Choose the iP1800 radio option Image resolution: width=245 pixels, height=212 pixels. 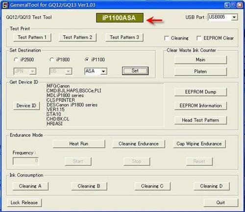tap(52, 60)
